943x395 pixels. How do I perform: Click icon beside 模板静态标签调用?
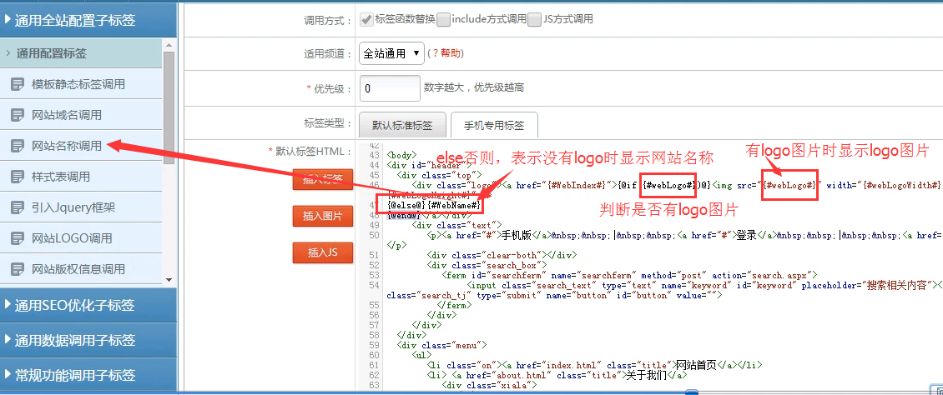pyautogui.click(x=17, y=84)
